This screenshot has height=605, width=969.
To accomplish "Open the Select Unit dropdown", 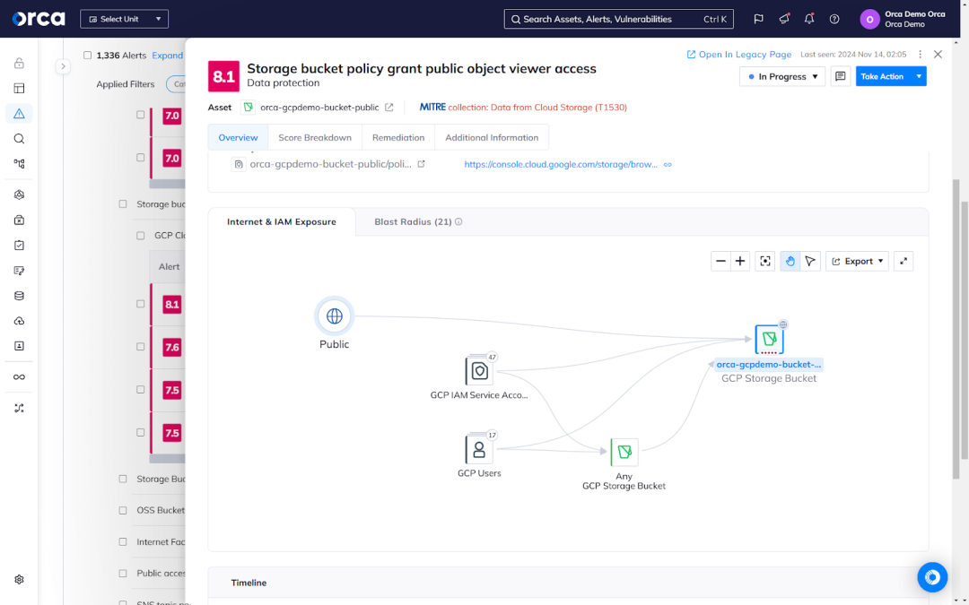I will (x=124, y=19).
